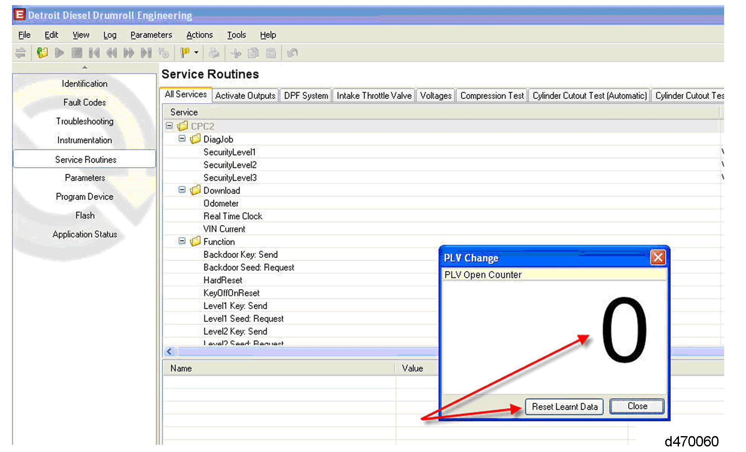The height and width of the screenshot is (452, 746).
Task: Click the yellow flag toolbar icon
Action: (x=185, y=53)
